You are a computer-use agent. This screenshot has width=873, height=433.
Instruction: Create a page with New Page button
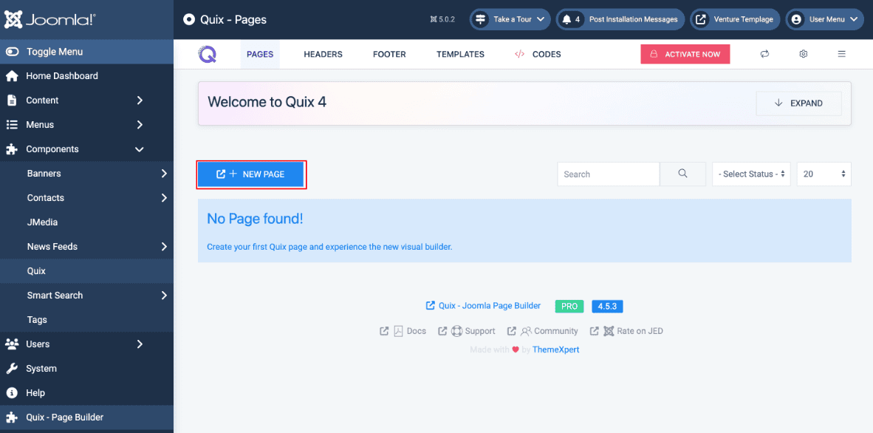(x=251, y=174)
